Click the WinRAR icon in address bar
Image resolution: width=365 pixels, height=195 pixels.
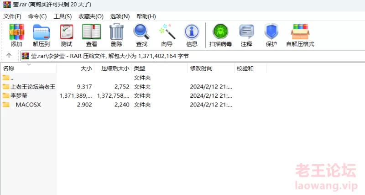[x=26, y=56]
